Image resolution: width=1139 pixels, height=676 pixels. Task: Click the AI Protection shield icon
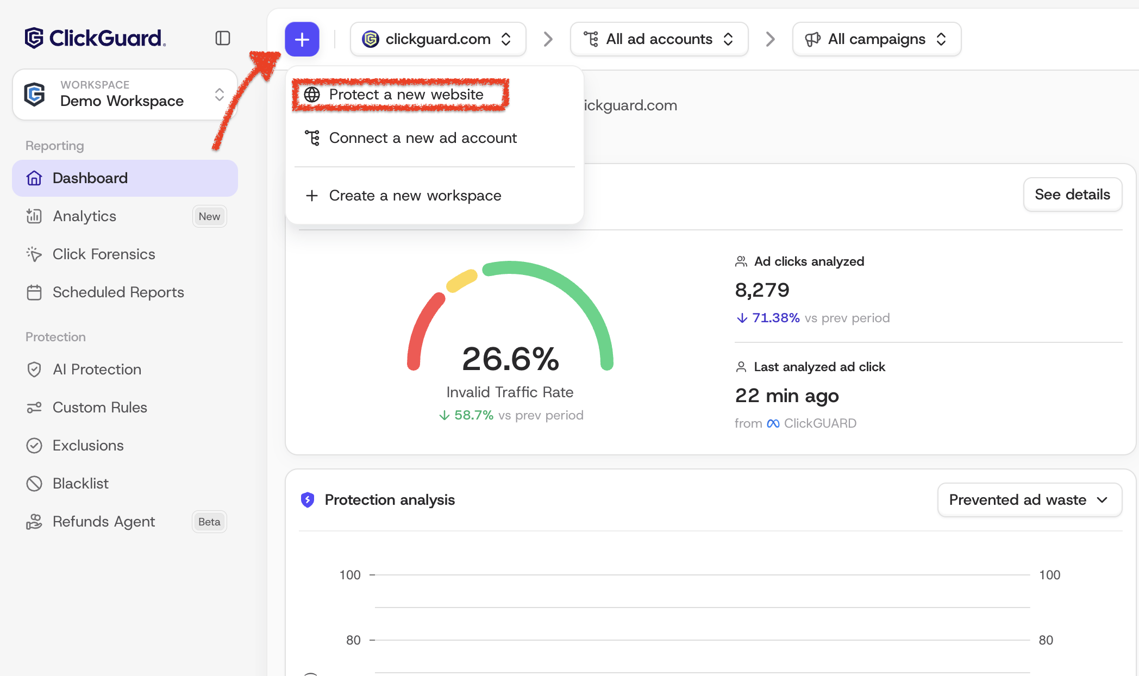tap(34, 370)
